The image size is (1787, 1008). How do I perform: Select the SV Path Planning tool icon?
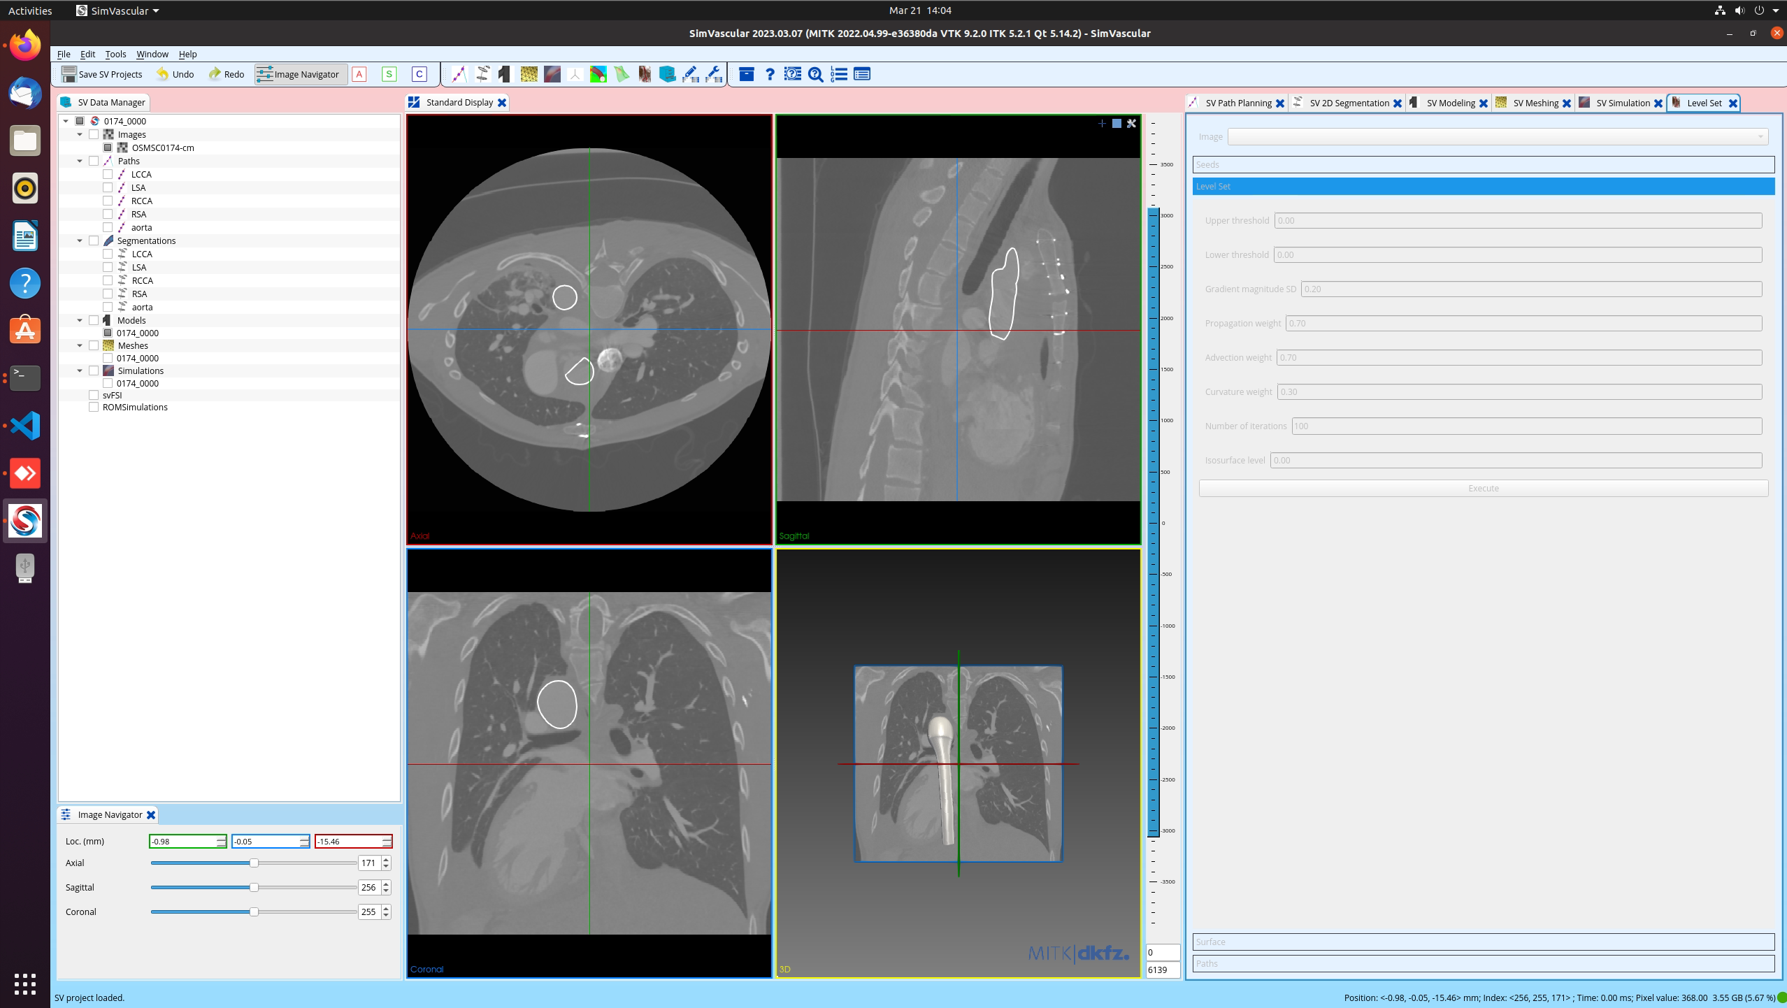pos(459,73)
